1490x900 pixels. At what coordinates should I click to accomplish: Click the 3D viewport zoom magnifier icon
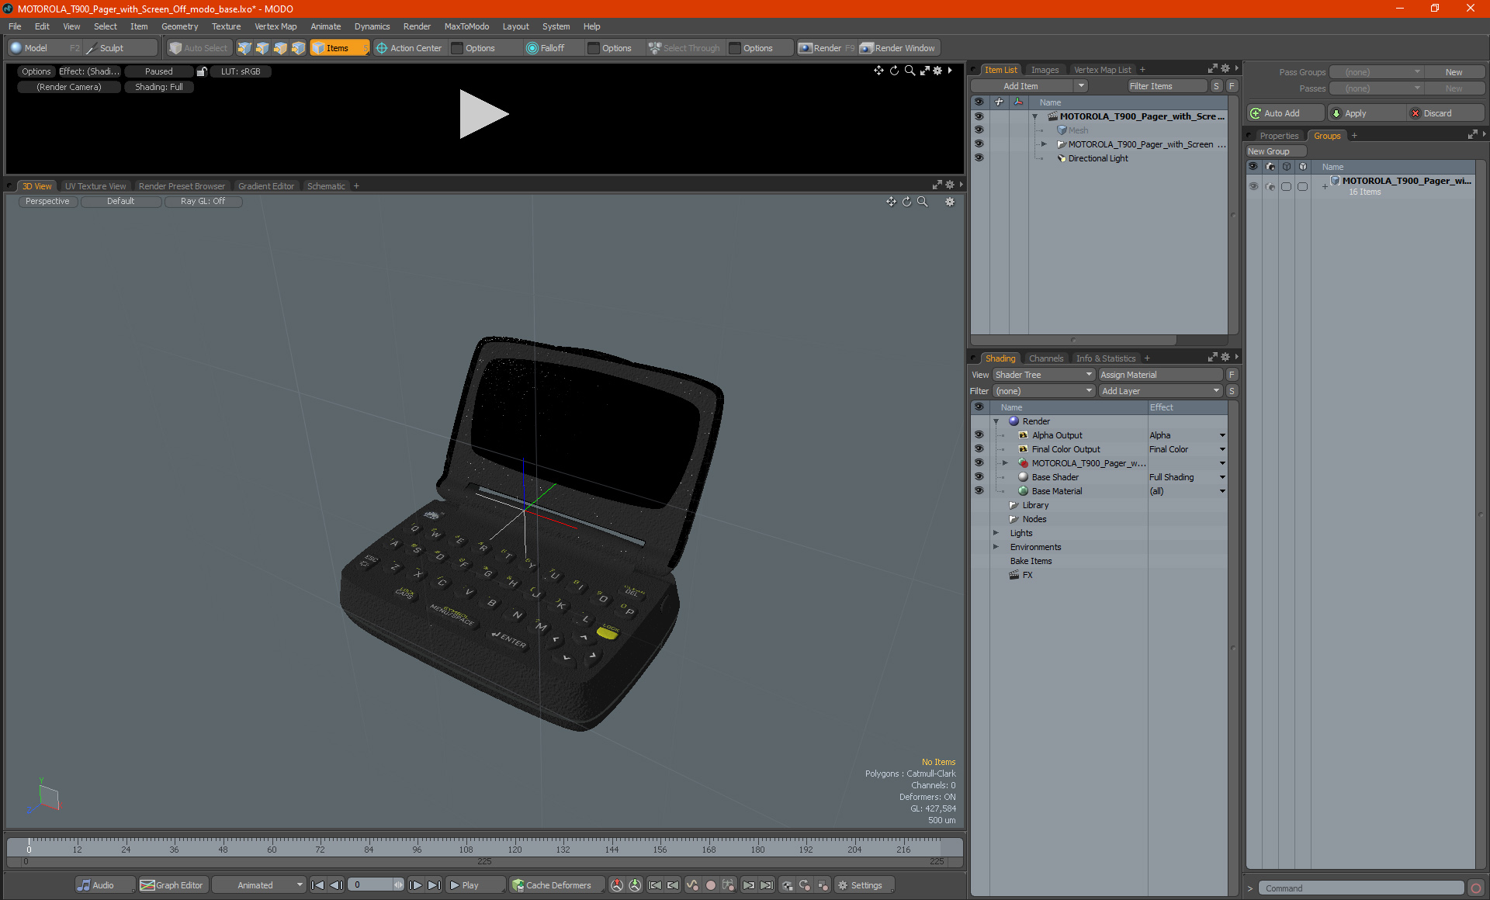coord(922,202)
